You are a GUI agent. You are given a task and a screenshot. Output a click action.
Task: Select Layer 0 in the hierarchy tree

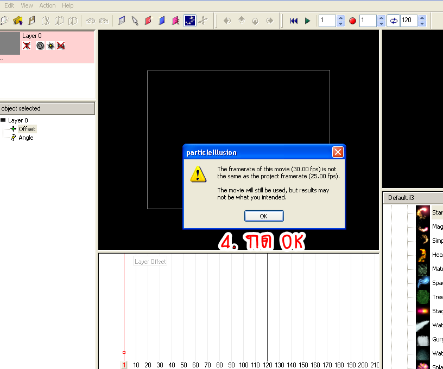[x=18, y=120]
